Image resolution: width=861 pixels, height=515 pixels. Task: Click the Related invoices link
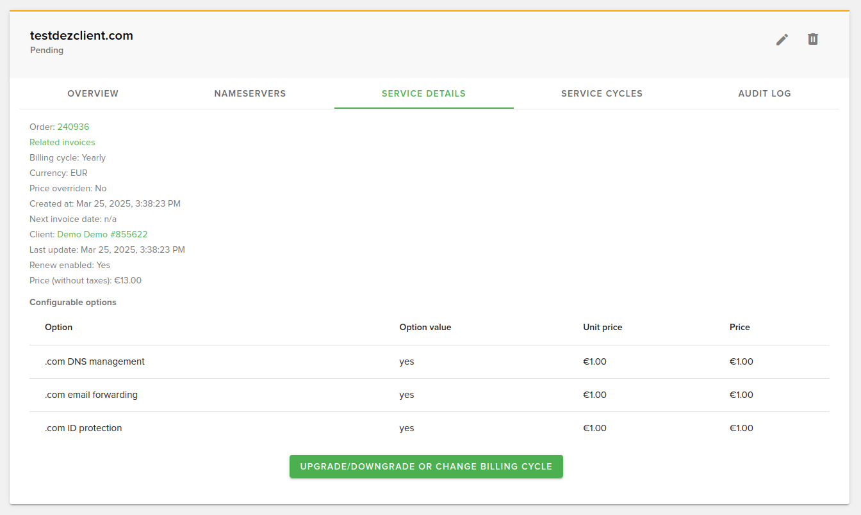click(x=61, y=142)
